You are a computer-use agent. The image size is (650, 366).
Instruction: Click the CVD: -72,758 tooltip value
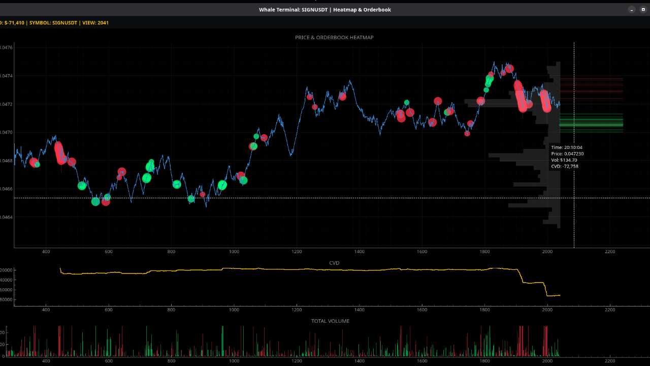coord(565,166)
